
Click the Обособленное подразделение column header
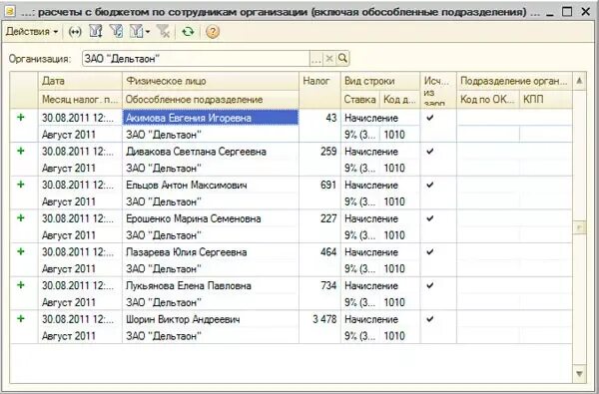[x=211, y=100]
